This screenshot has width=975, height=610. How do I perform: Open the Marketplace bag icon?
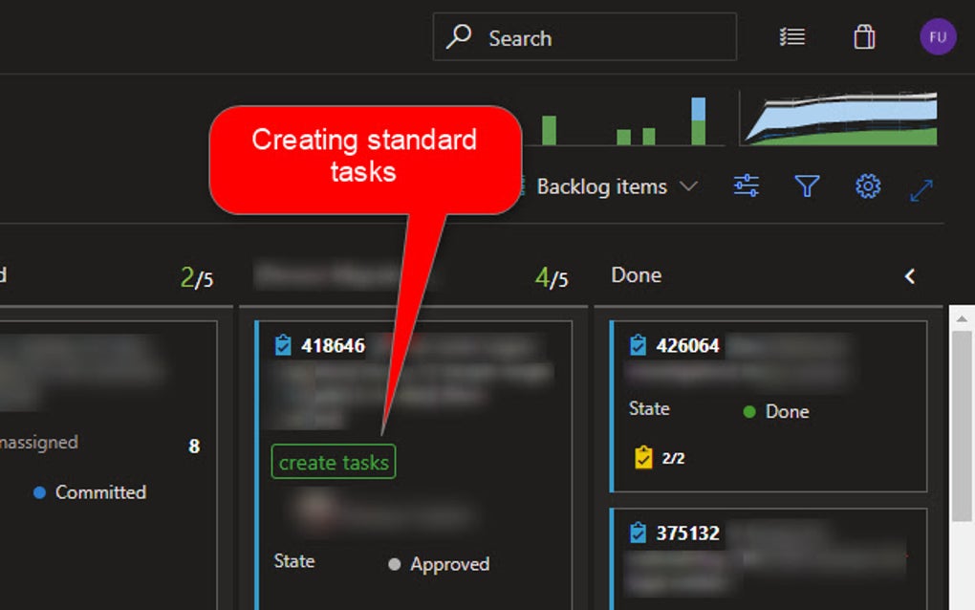(x=863, y=36)
